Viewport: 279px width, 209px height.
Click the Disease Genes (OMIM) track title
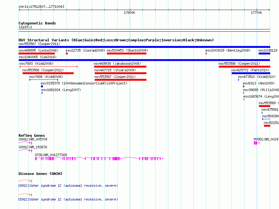click(x=40, y=174)
